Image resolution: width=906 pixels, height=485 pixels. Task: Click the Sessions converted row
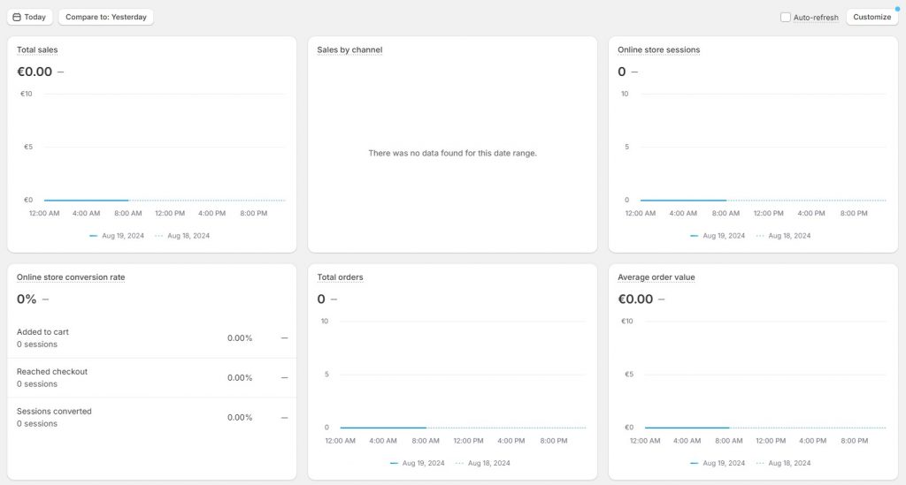click(x=152, y=418)
